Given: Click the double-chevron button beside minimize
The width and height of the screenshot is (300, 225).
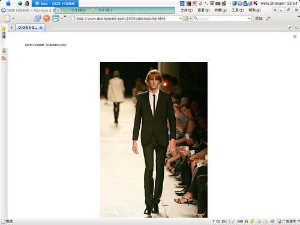Looking at the screenshot, I should (x=275, y=10).
